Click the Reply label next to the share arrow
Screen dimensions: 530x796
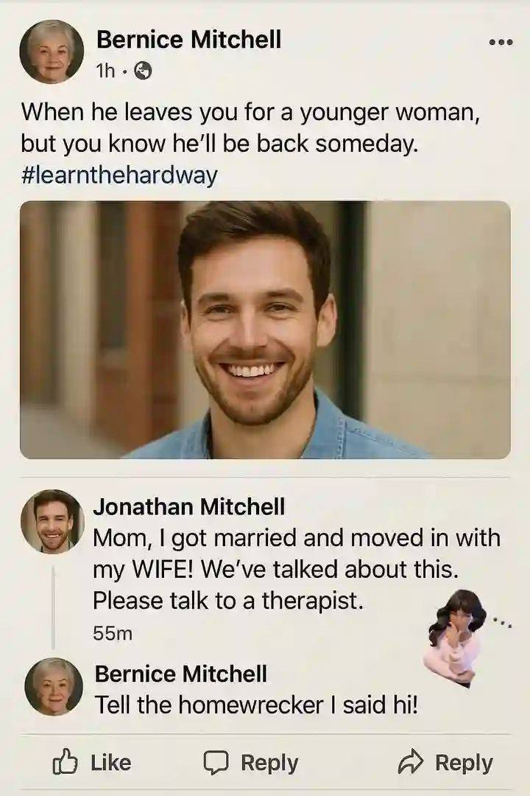click(x=464, y=764)
